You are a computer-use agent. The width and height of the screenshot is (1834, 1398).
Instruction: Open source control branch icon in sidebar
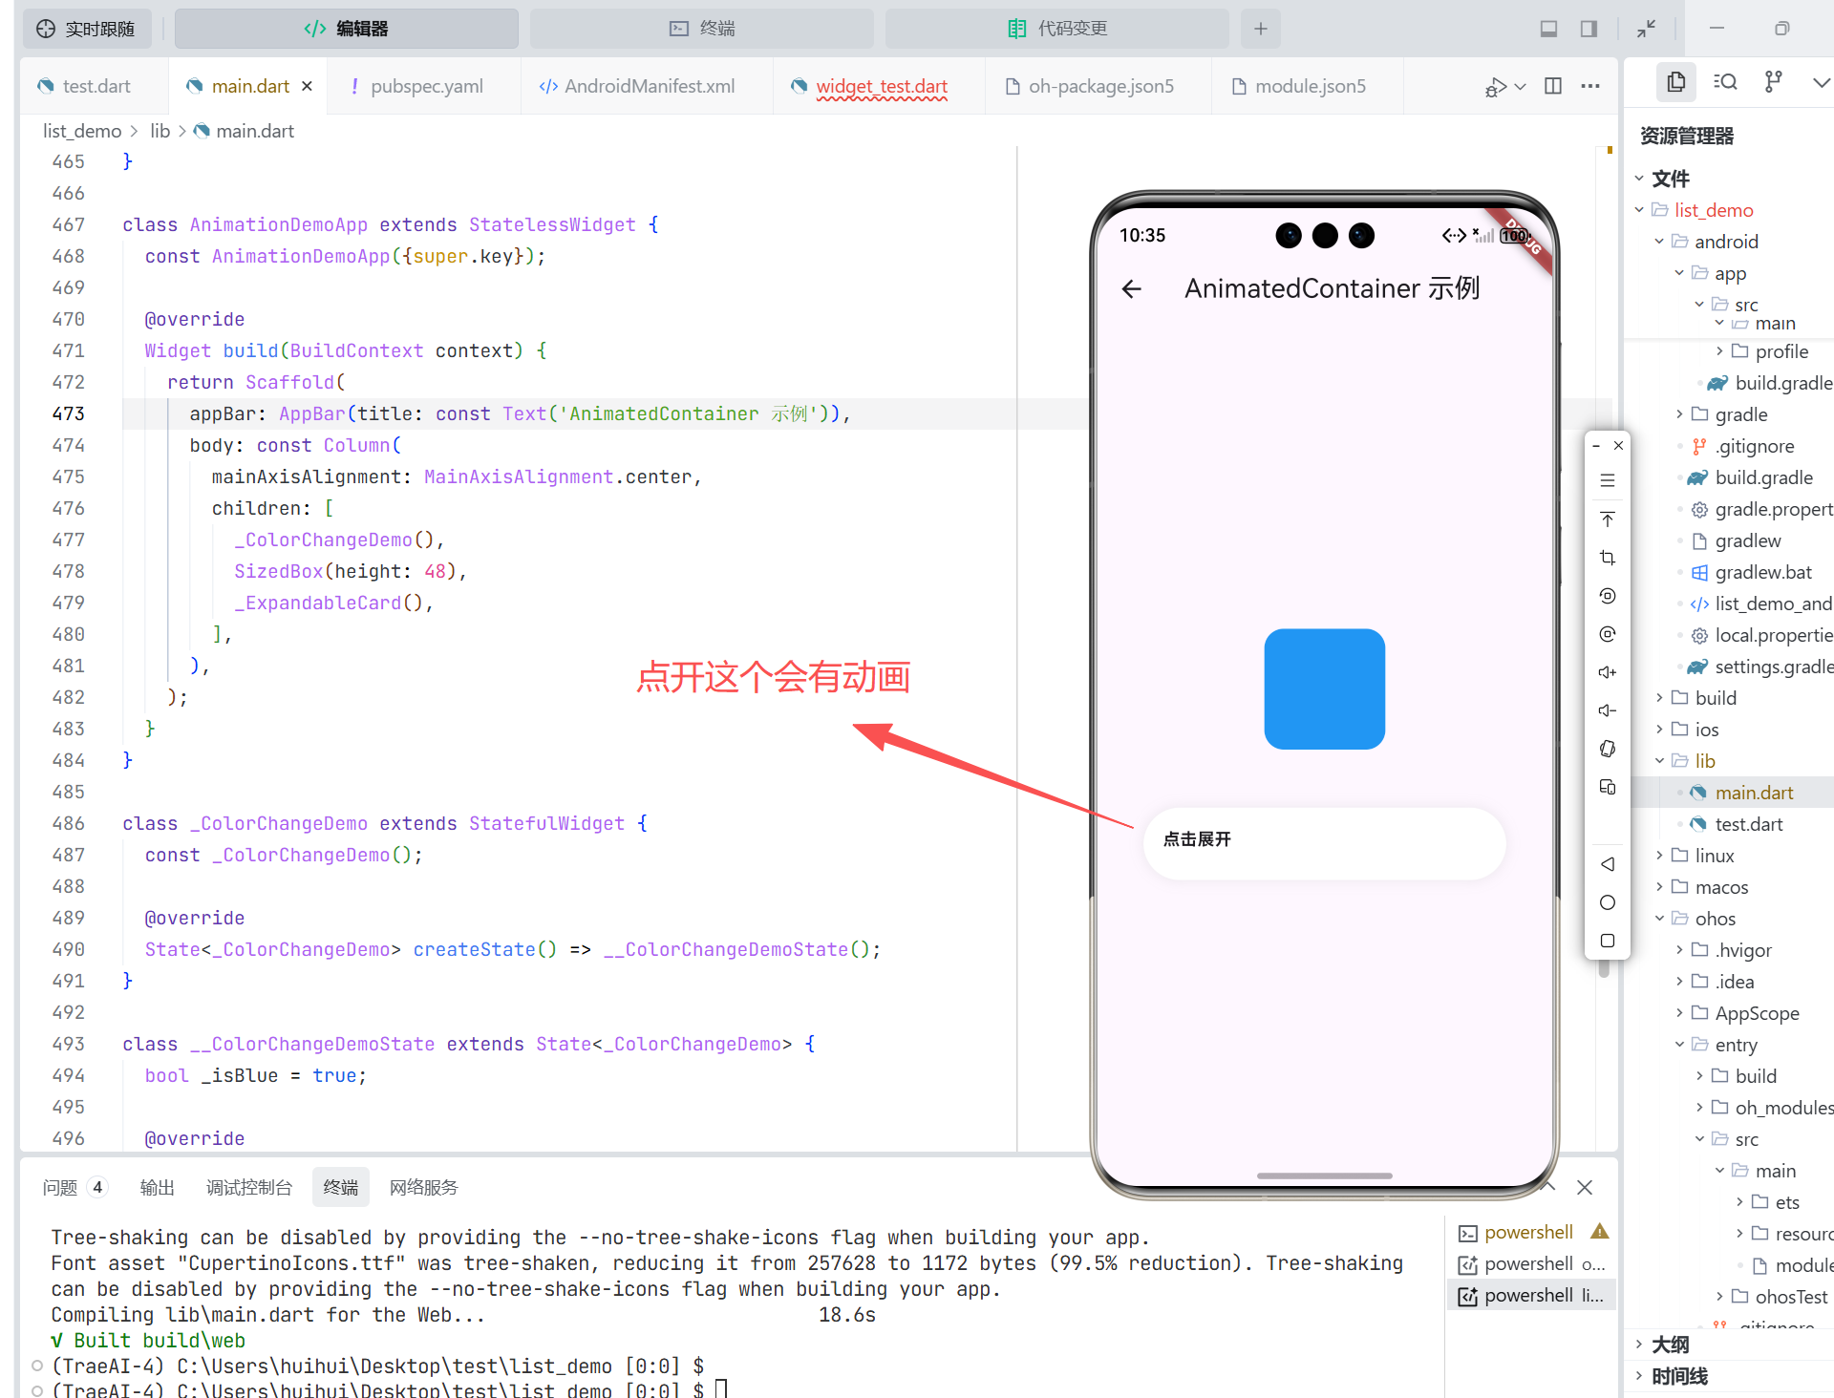[x=1773, y=82]
